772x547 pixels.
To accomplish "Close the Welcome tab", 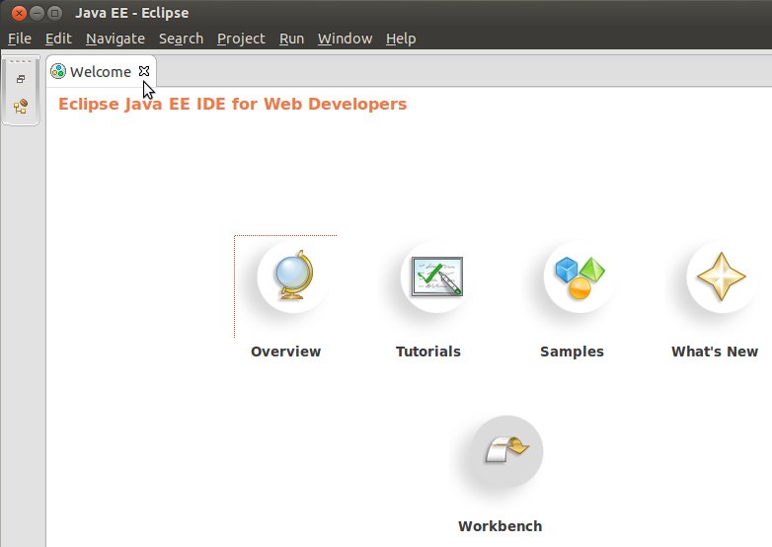I will pyautogui.click(x=144, y=71).
